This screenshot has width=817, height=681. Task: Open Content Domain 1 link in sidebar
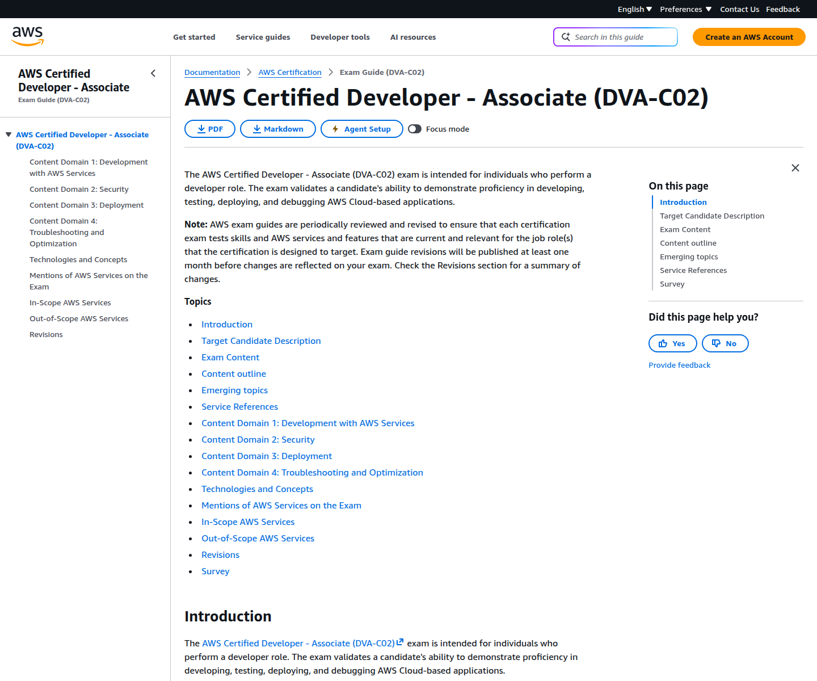coord(89,167)
